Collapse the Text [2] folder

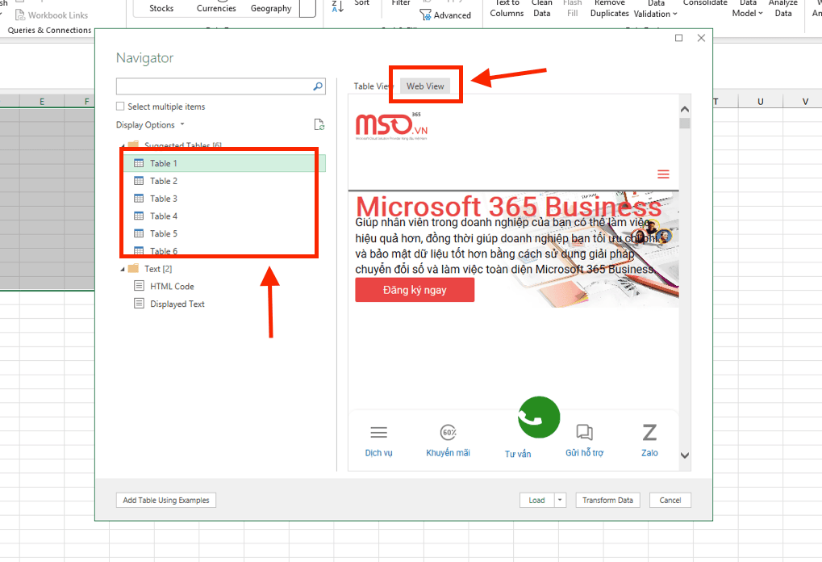pyautogui.click(x=123, y=269)
